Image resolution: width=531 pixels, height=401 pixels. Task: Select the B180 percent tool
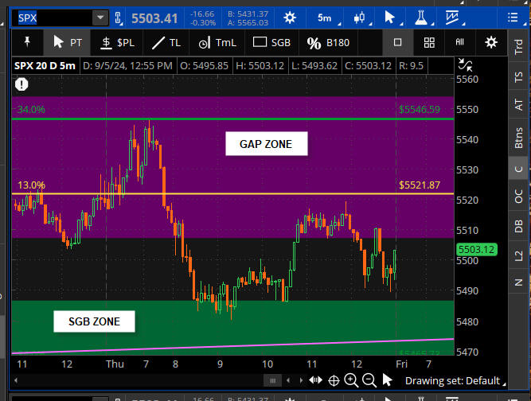(328, 43)
